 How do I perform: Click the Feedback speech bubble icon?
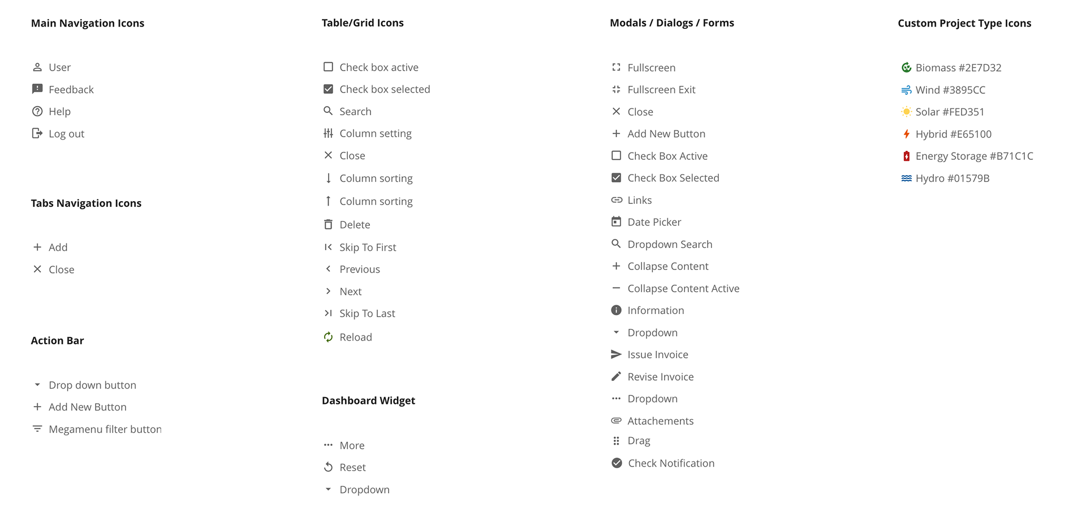tap(37, 89)
